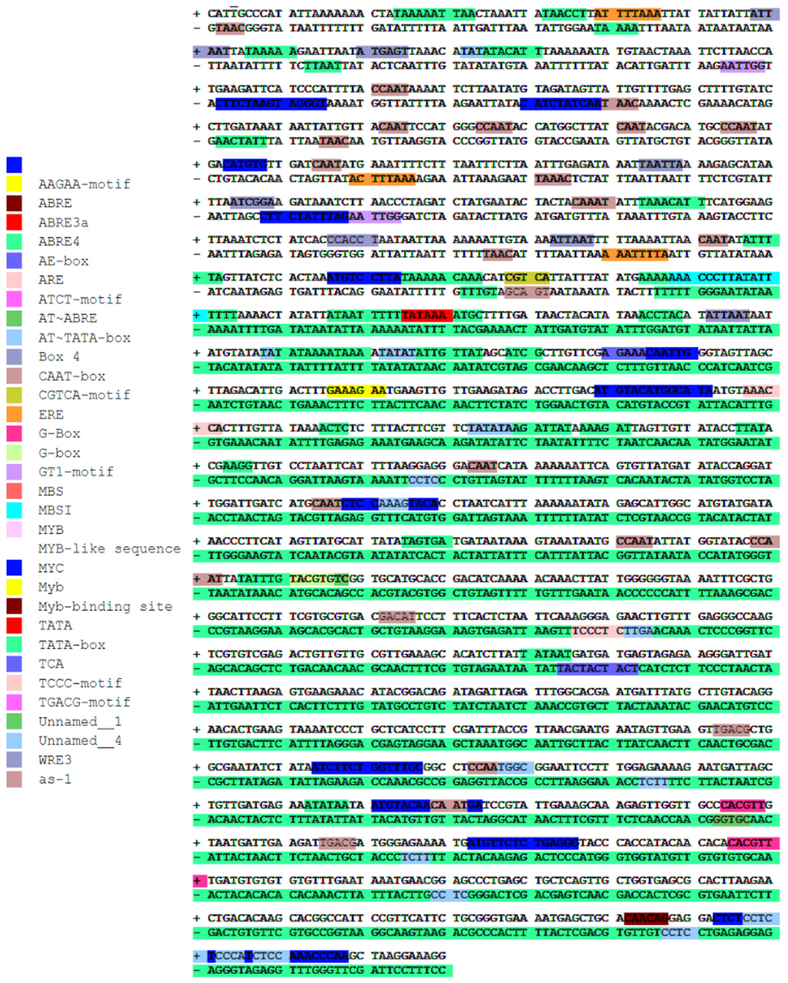
Task: Click the Myb-binding site legend label
Action: (x=105, y=606)
